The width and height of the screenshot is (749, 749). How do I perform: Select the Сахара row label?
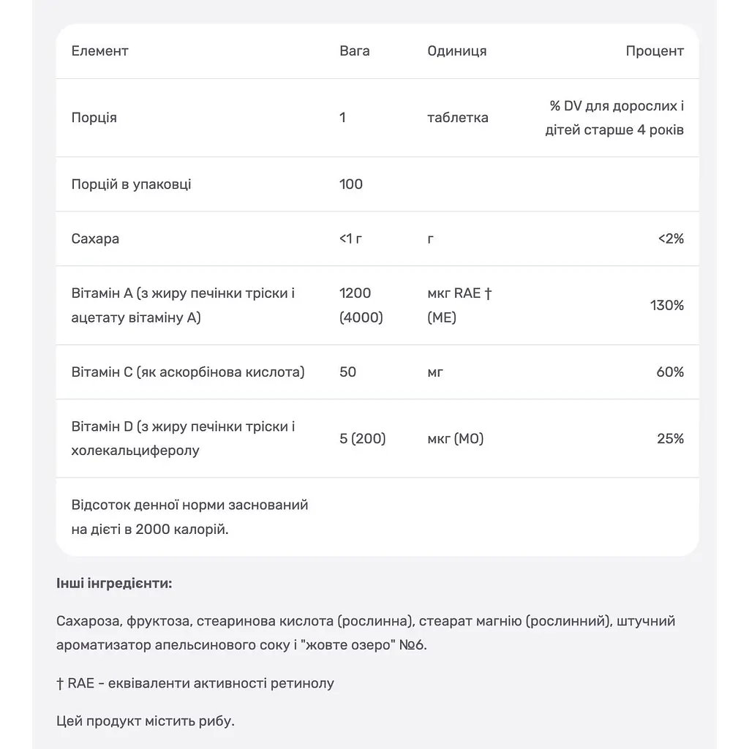click(x=95, y=239)
